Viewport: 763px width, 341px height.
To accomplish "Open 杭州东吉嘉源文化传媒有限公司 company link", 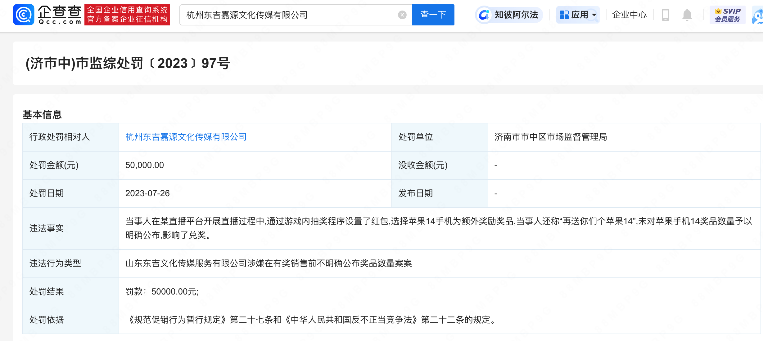I will tap(186, 137).
